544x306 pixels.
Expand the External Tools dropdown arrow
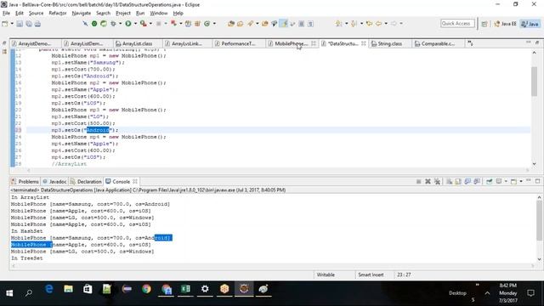pos(150,24)
